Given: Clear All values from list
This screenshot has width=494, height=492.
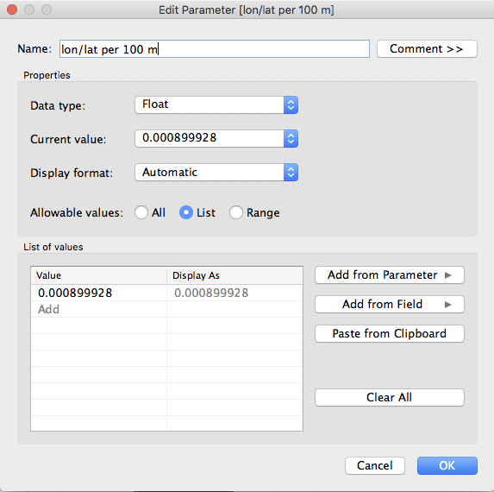Looking at the screenshot, I should click(390, 397).
